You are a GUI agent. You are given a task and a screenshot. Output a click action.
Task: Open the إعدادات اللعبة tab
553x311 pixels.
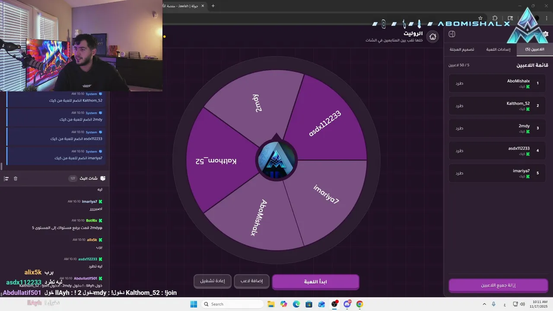pyautogui.click(x=498, y=49)
